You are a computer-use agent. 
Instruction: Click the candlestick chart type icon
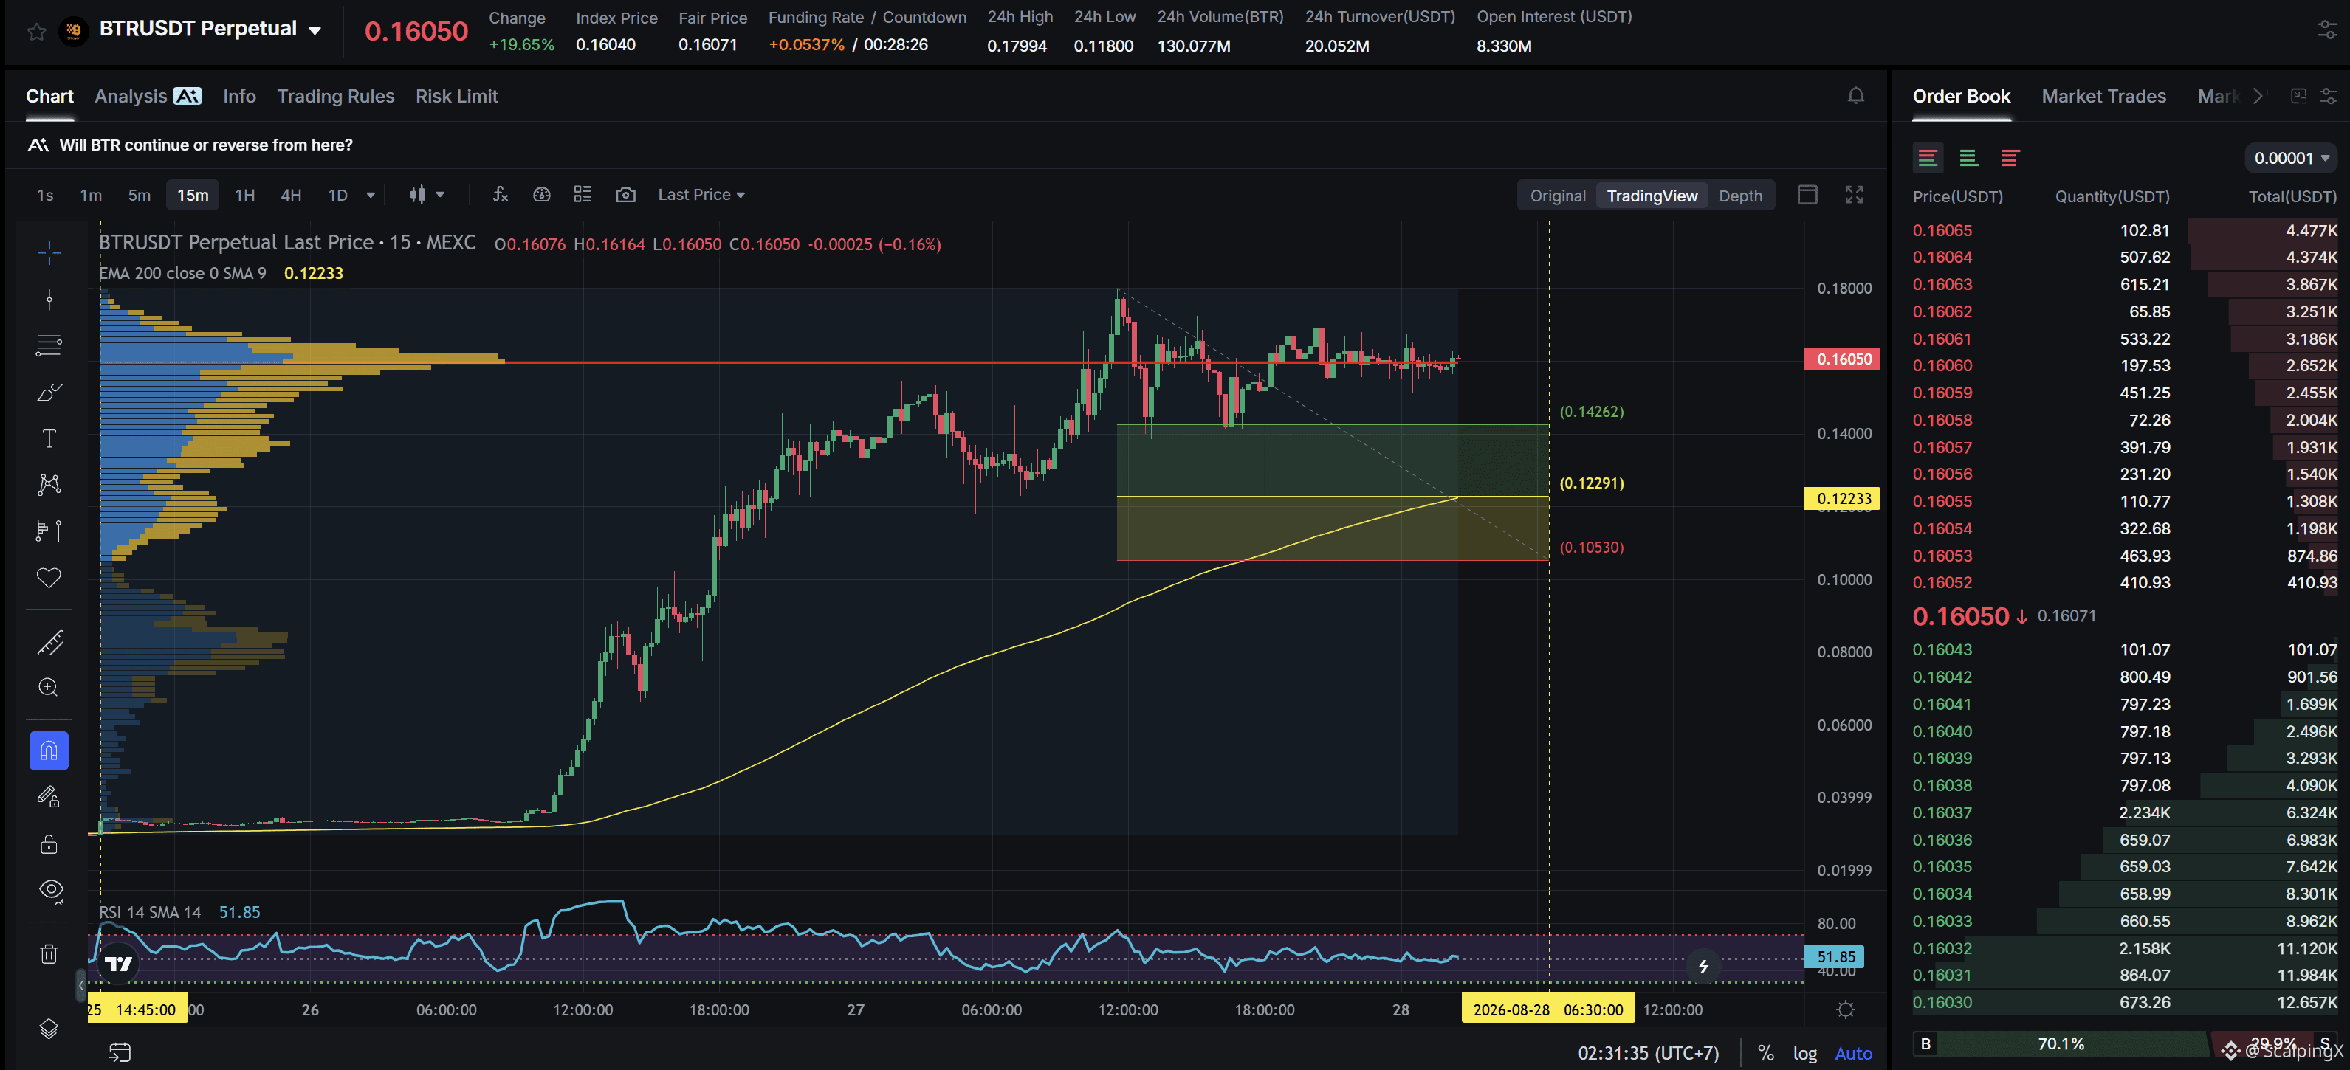click(x=418, y=194)
